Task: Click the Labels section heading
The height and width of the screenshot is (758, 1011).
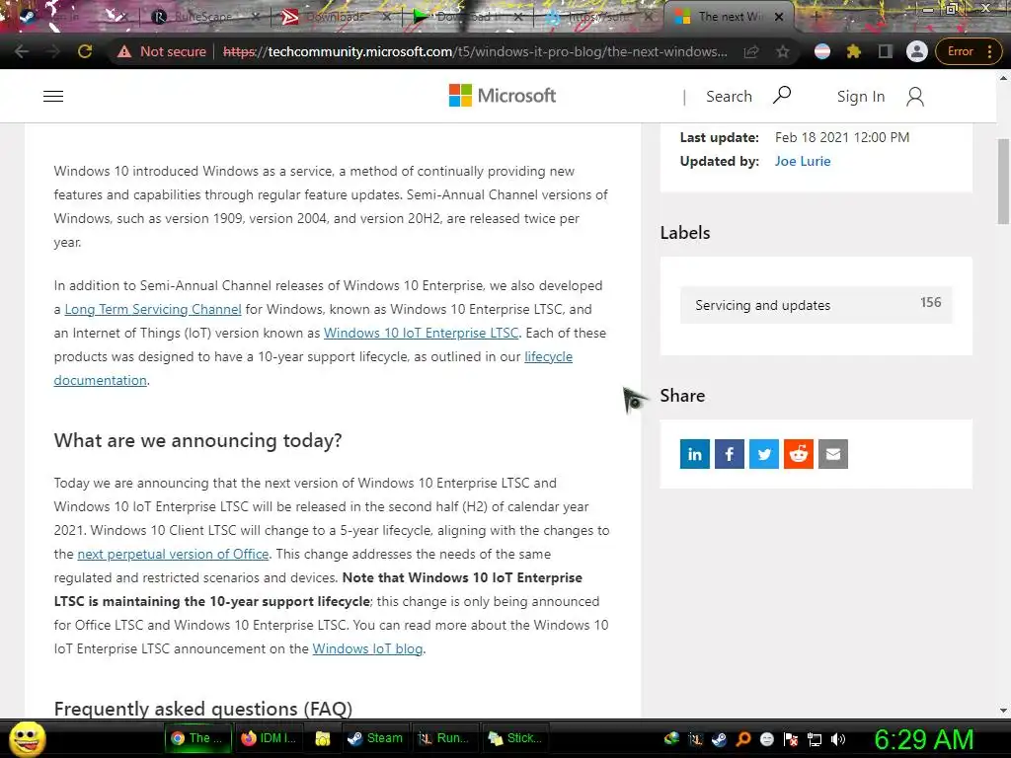Action: point(685,233)
